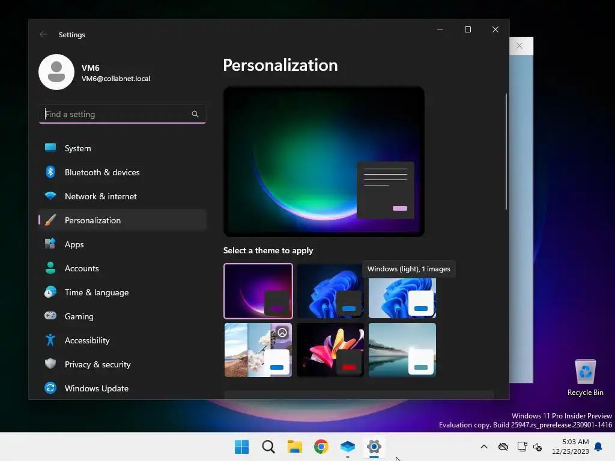Open the Accounts settings category
Image resolution: width=615 pixels, height=461 pixels.
click(123, 268)
